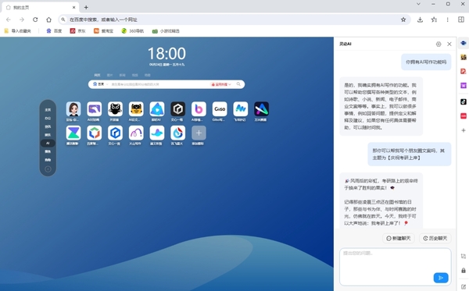Open the 百度 bookmark in bookmarks bar
The image size is (469, 291).
(54, 30)
